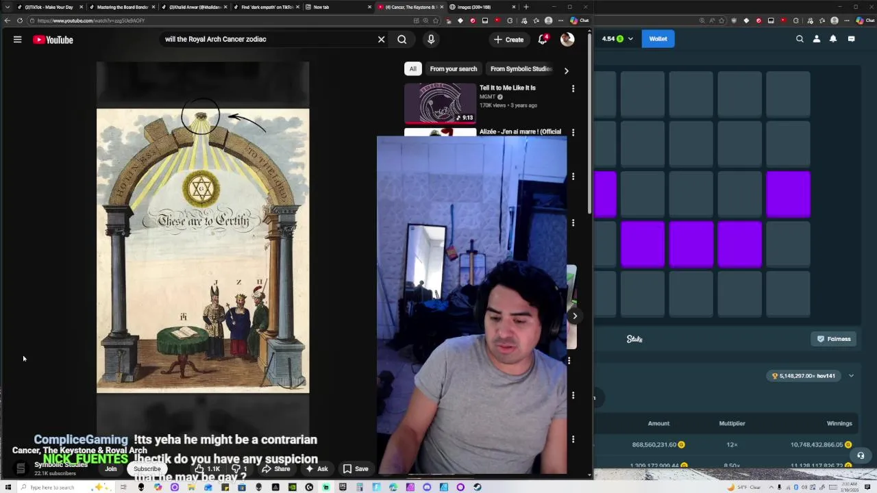Go to the YouTube home logo
Image resolution: width=877 pixels, height=493 pixels.
coord(53,40)
